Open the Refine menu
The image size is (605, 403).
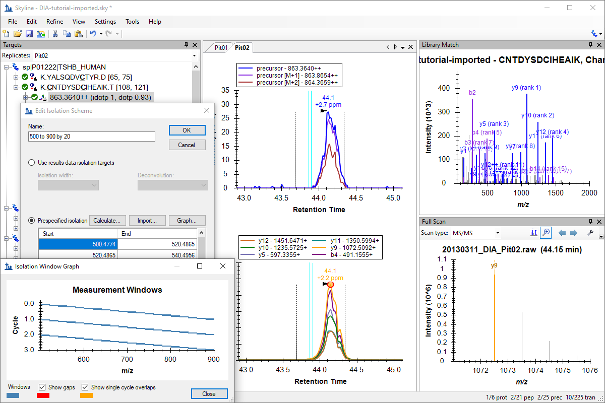(54, 22)
